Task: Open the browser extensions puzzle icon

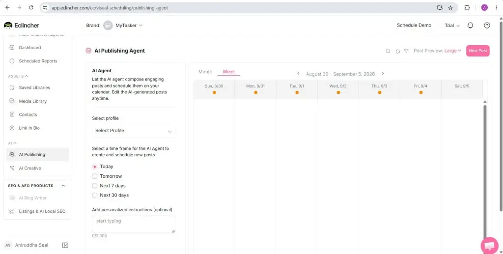Action: pos(467,8)
